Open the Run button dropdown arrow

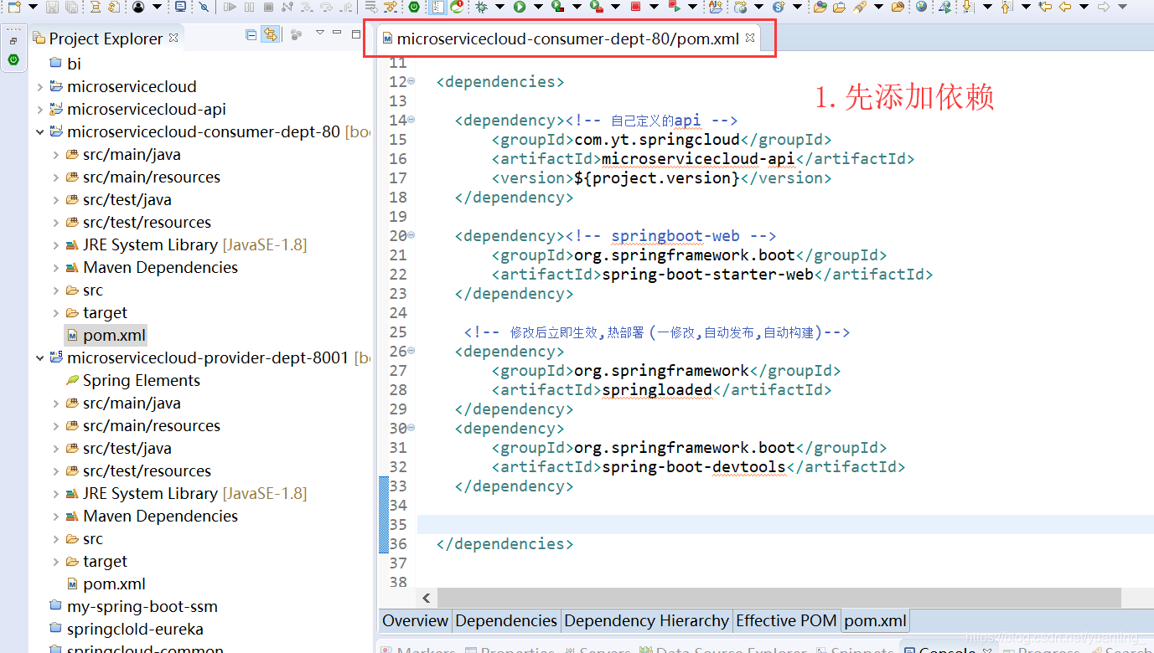[x=538, y=7]
